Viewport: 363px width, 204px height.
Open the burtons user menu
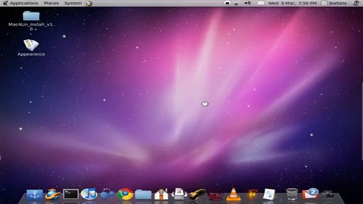(x=334, y=3)
